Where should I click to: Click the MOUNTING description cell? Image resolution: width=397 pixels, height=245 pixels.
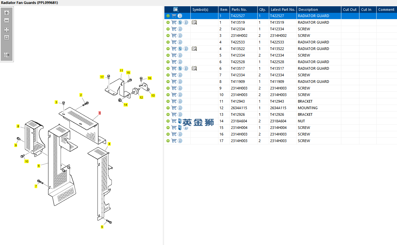308,108
